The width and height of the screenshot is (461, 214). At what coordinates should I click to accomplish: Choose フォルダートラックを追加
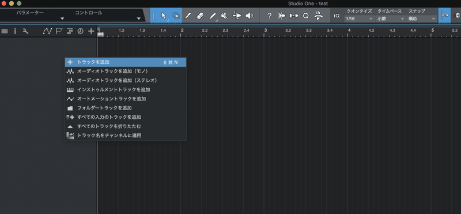(126, 108)
